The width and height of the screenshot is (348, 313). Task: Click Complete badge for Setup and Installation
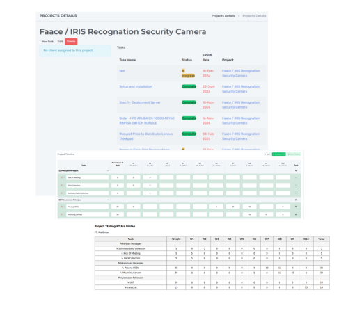click(x=189, y=86)
